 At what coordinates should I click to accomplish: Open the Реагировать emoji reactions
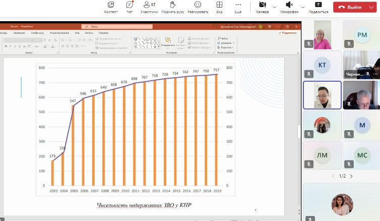(x=198, y=5)
